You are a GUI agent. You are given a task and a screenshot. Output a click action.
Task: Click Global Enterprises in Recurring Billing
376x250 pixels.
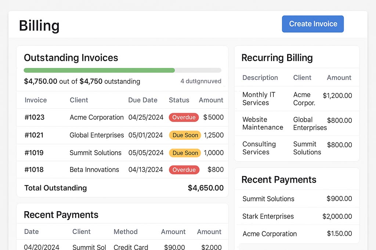(310, 124)
